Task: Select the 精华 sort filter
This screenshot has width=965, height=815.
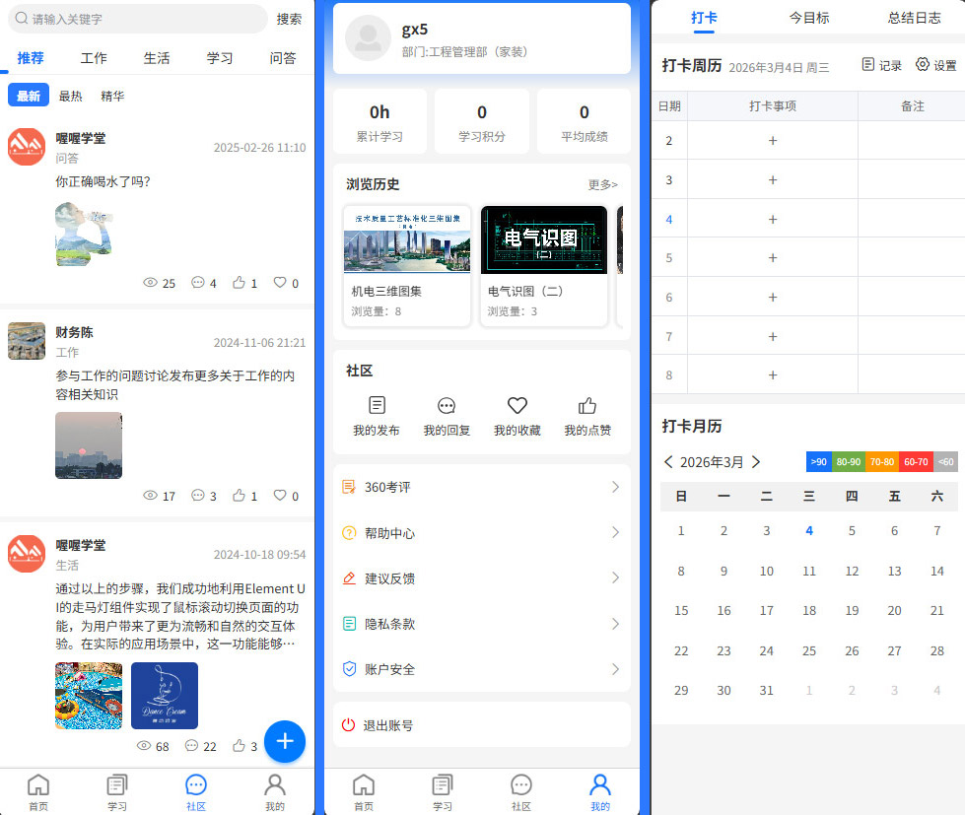Action: click(112, 96)
